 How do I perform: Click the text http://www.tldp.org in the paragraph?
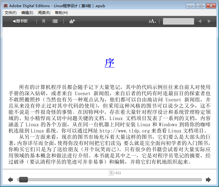click(x=124, y=131)
